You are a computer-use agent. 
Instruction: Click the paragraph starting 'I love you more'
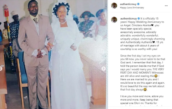coord(142,100)
